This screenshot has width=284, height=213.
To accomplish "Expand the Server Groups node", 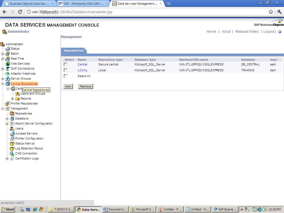I will [x=2, y=79].
